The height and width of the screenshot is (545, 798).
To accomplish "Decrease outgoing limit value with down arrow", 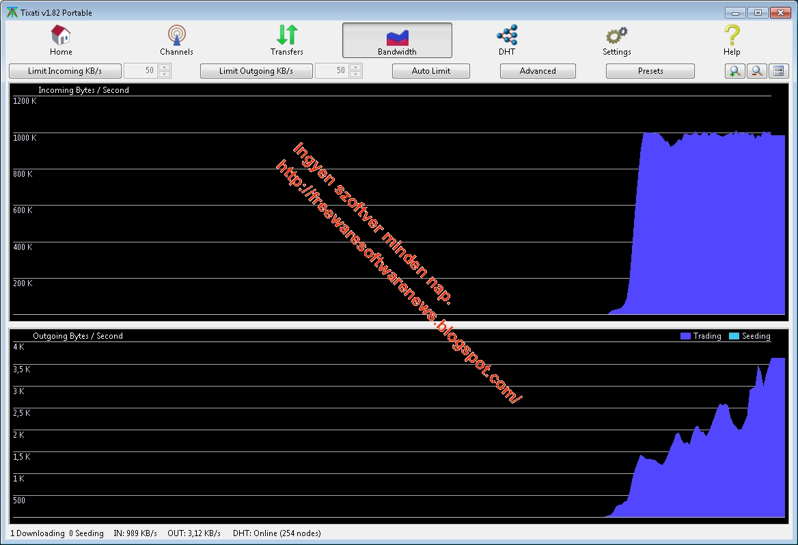I will click(x=356, y=74).
